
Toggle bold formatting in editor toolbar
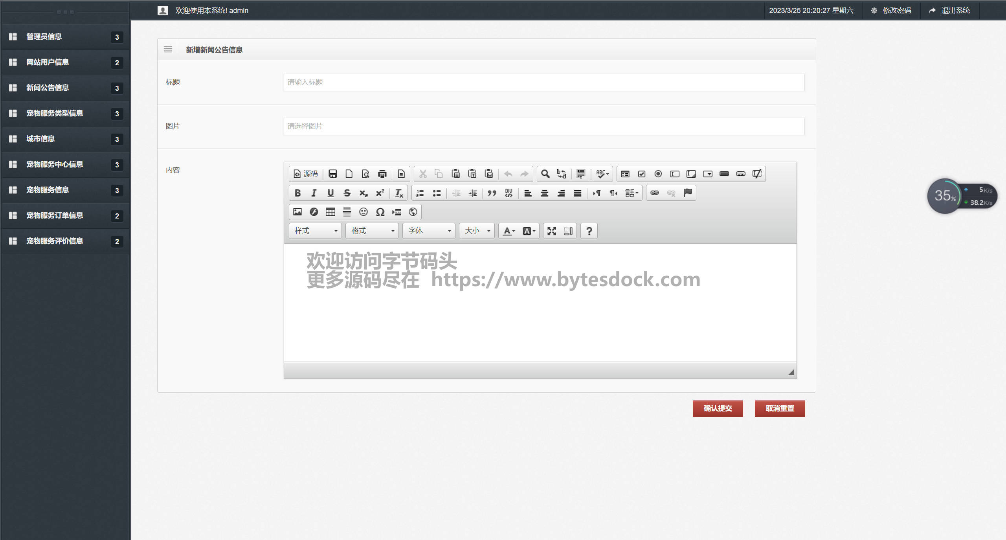(x=297, y=193)
